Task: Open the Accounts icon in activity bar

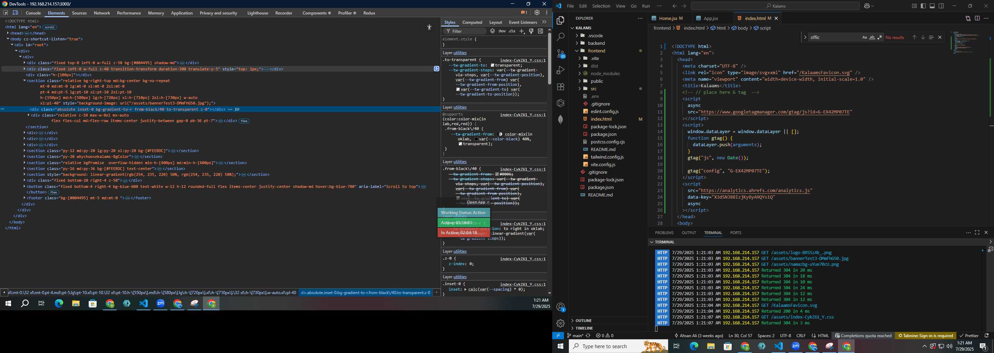Action: [560, 307]
